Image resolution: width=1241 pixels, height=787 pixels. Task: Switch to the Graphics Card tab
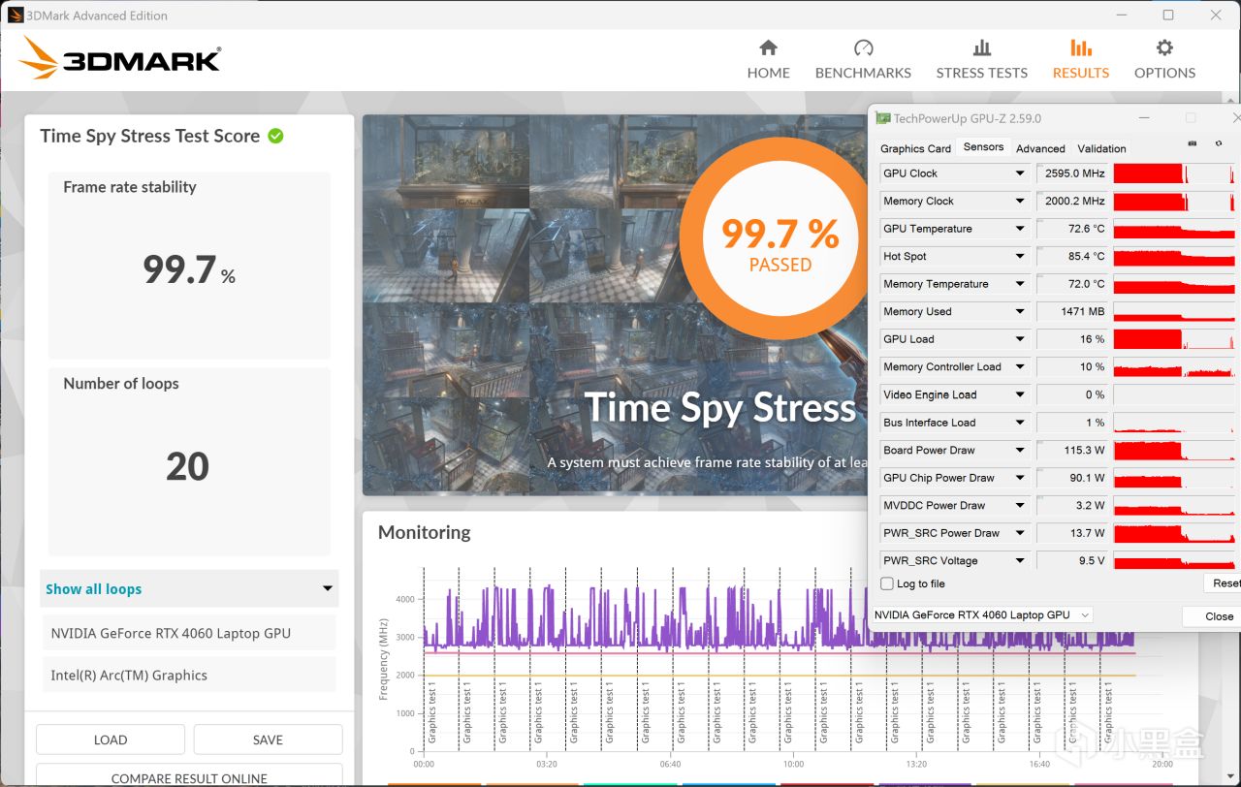coord(915,148)
